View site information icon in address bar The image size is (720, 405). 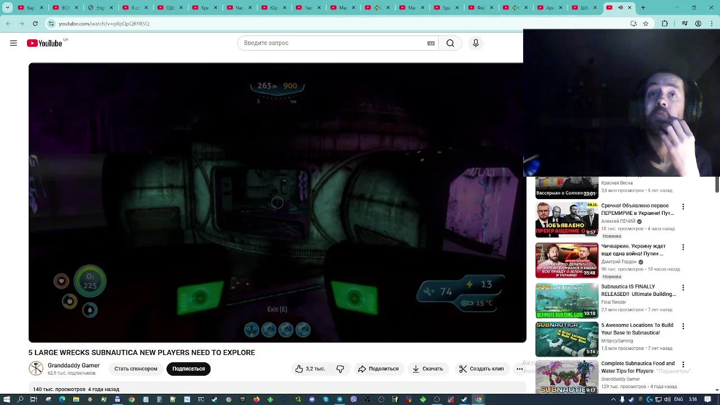51,24
